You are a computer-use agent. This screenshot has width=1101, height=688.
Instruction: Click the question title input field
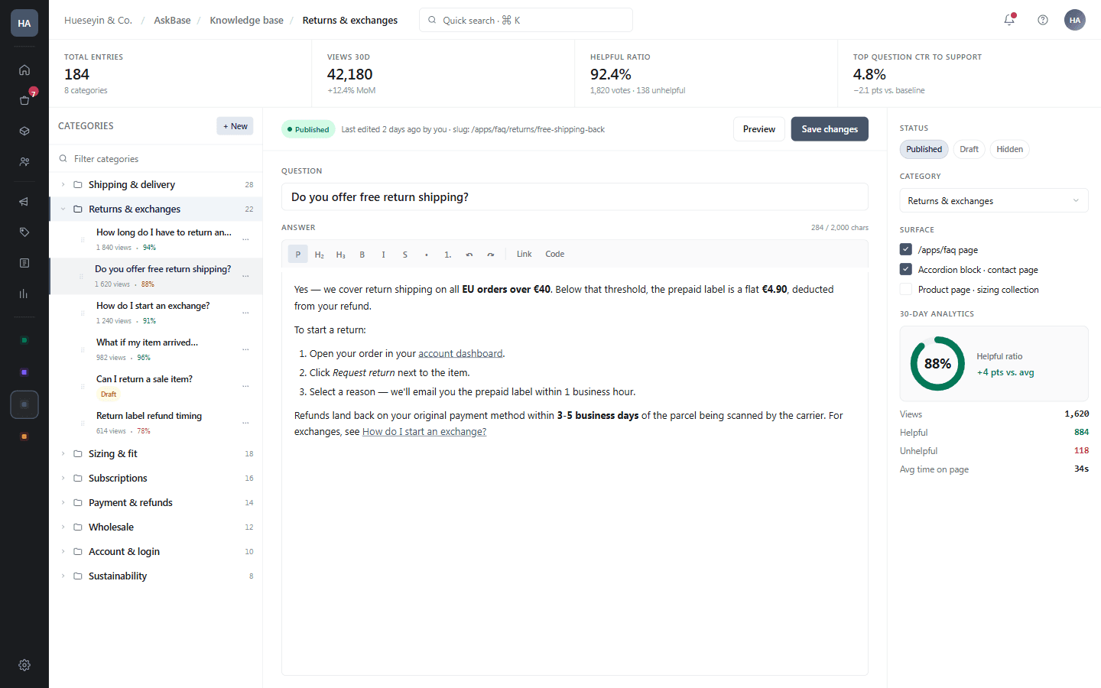575,196
